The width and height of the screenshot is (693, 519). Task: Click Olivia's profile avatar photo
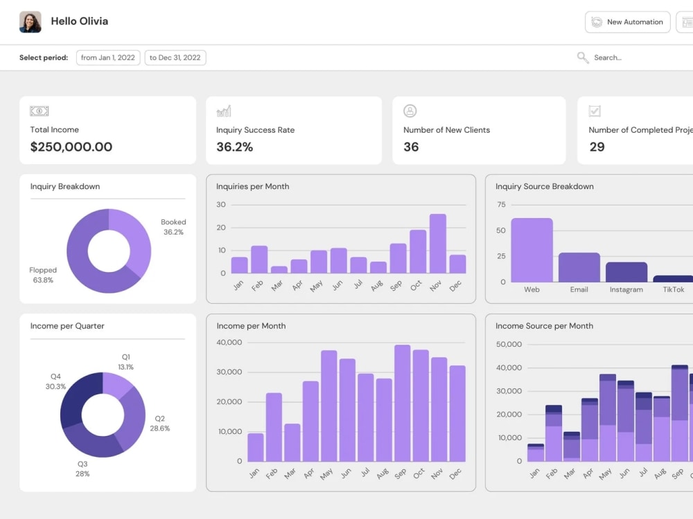click(30, 21)
